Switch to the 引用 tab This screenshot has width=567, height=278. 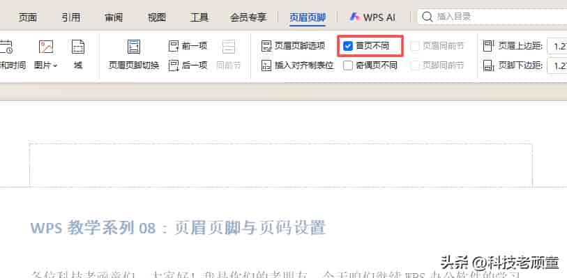70,17
